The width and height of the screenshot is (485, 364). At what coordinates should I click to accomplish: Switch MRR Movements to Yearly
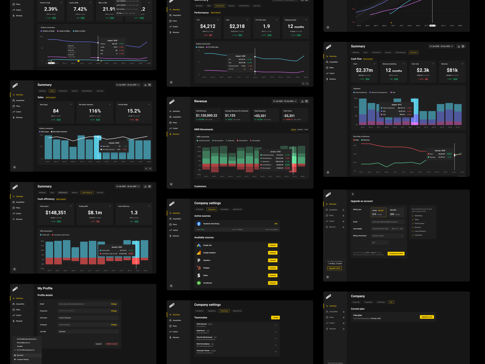point(306,130)
